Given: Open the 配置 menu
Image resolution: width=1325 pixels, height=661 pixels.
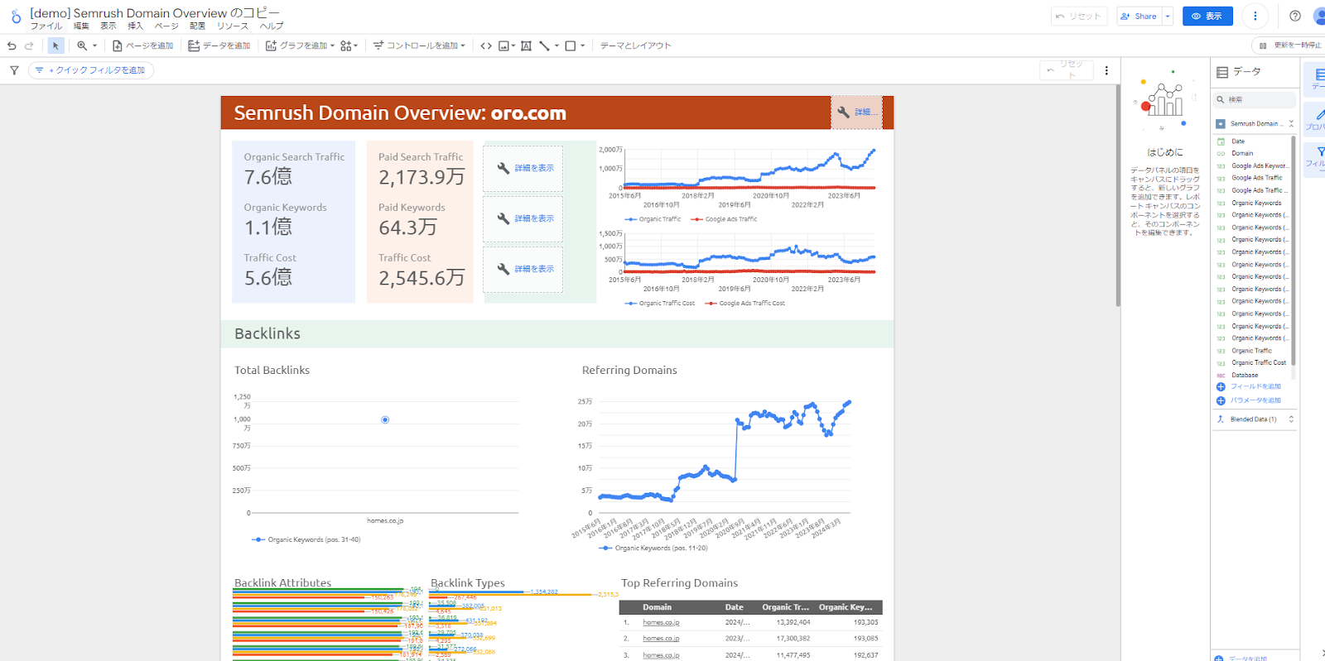Looking at the screenshot, I should tap(197, 26).
